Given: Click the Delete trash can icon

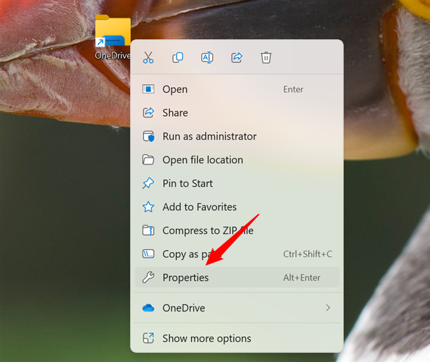Looking at the screenshot, I should pyautogui.click(x=266, y=58).
